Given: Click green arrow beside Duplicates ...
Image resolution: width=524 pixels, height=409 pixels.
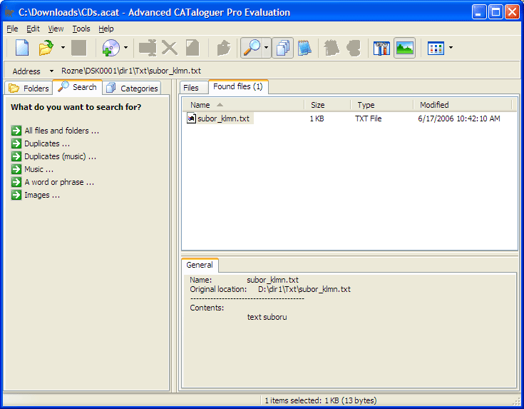Looking at the screenshot, I should [16, 143].
